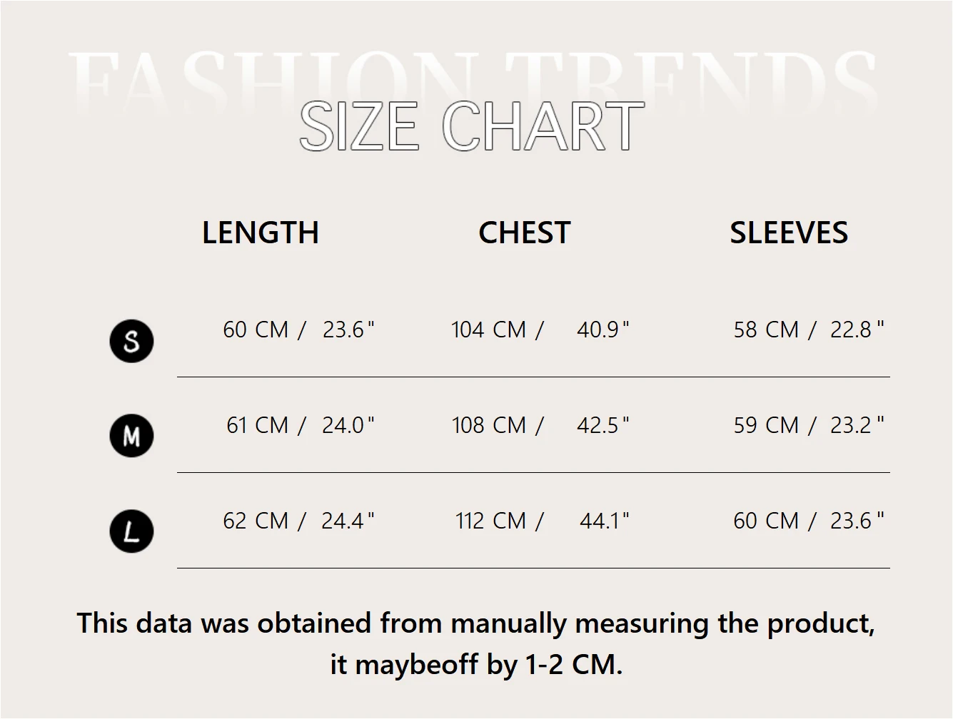
Task: Click the black M size badge
Action: click(x=131, y=435)
